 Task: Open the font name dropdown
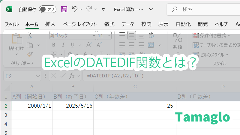coord(94,35)
